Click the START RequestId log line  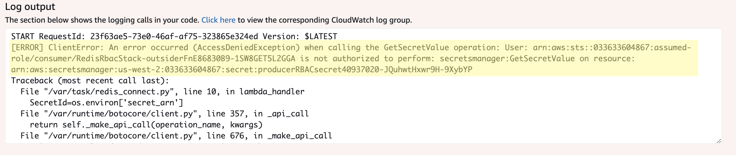(x=174, y=36)
